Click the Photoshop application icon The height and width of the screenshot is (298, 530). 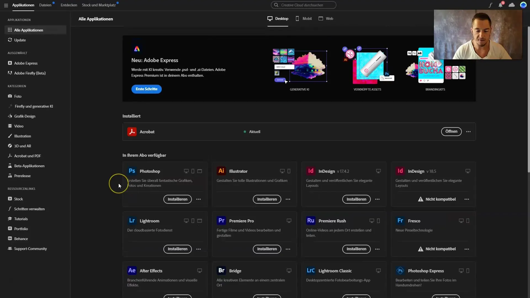[132, 171]
